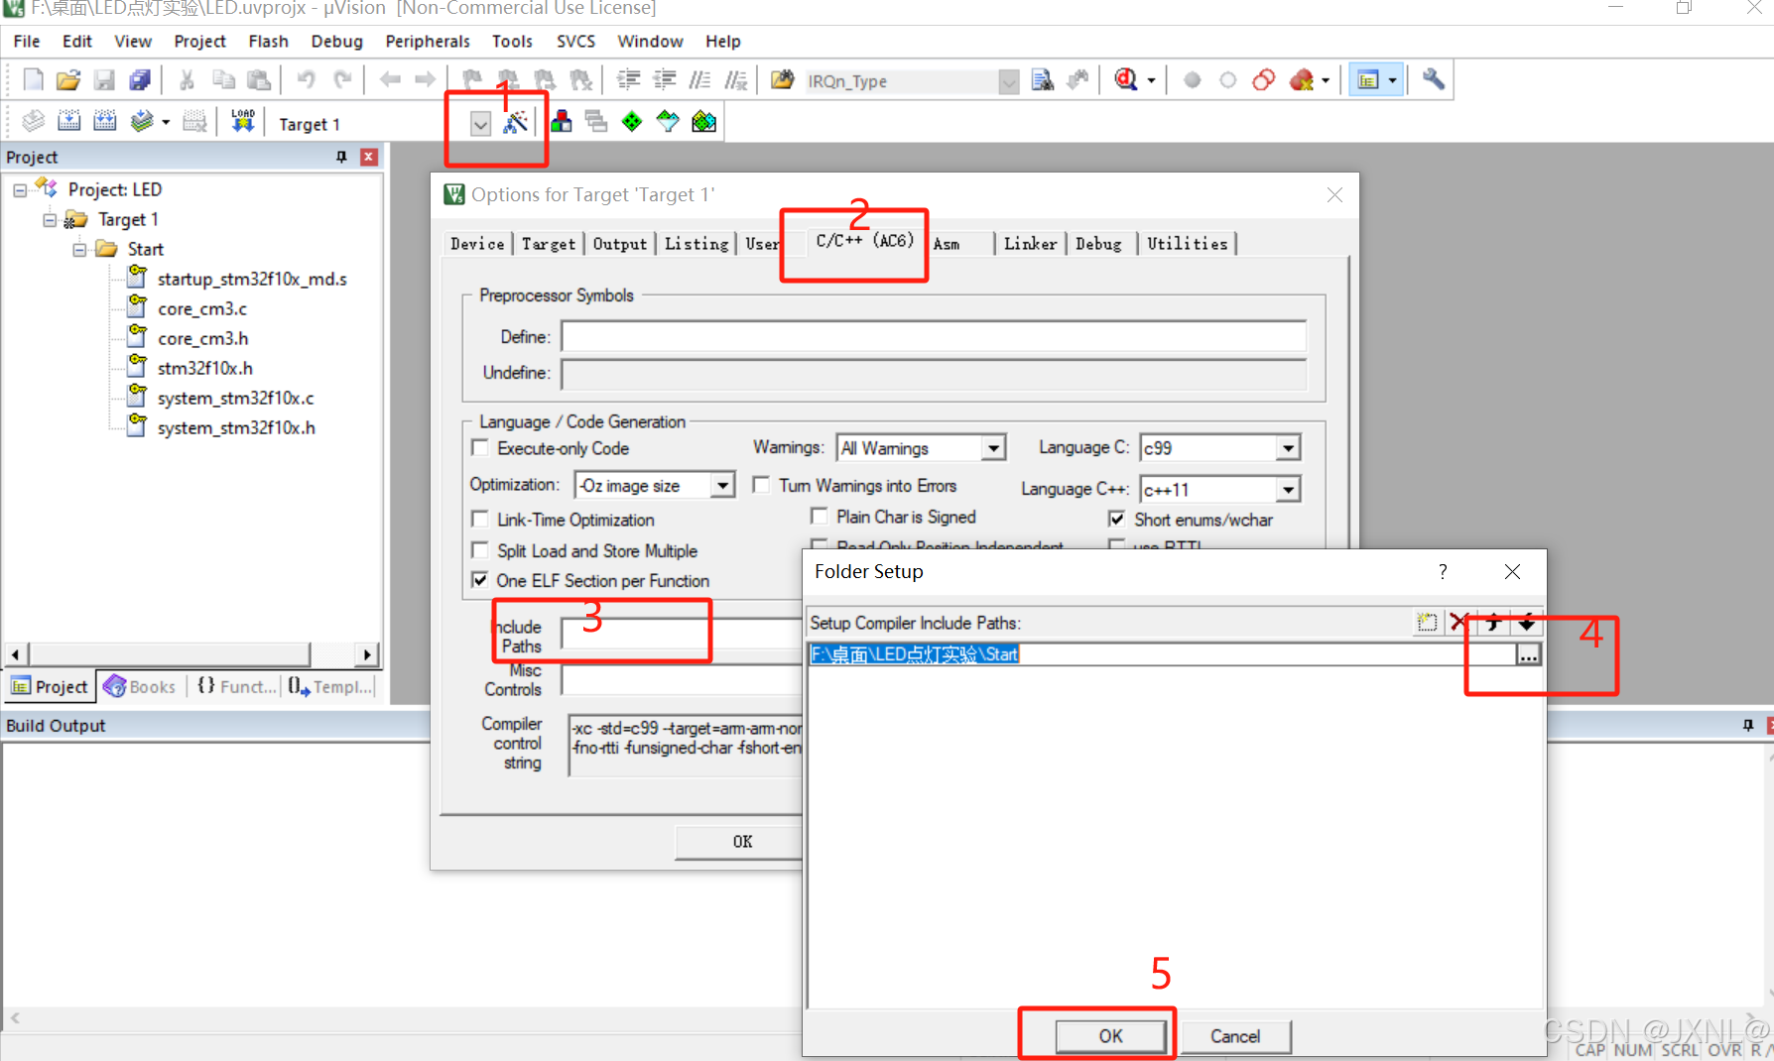Select system_stm32f10x.c file
Screen dimensions: 1774x1061
click(235, 398)
